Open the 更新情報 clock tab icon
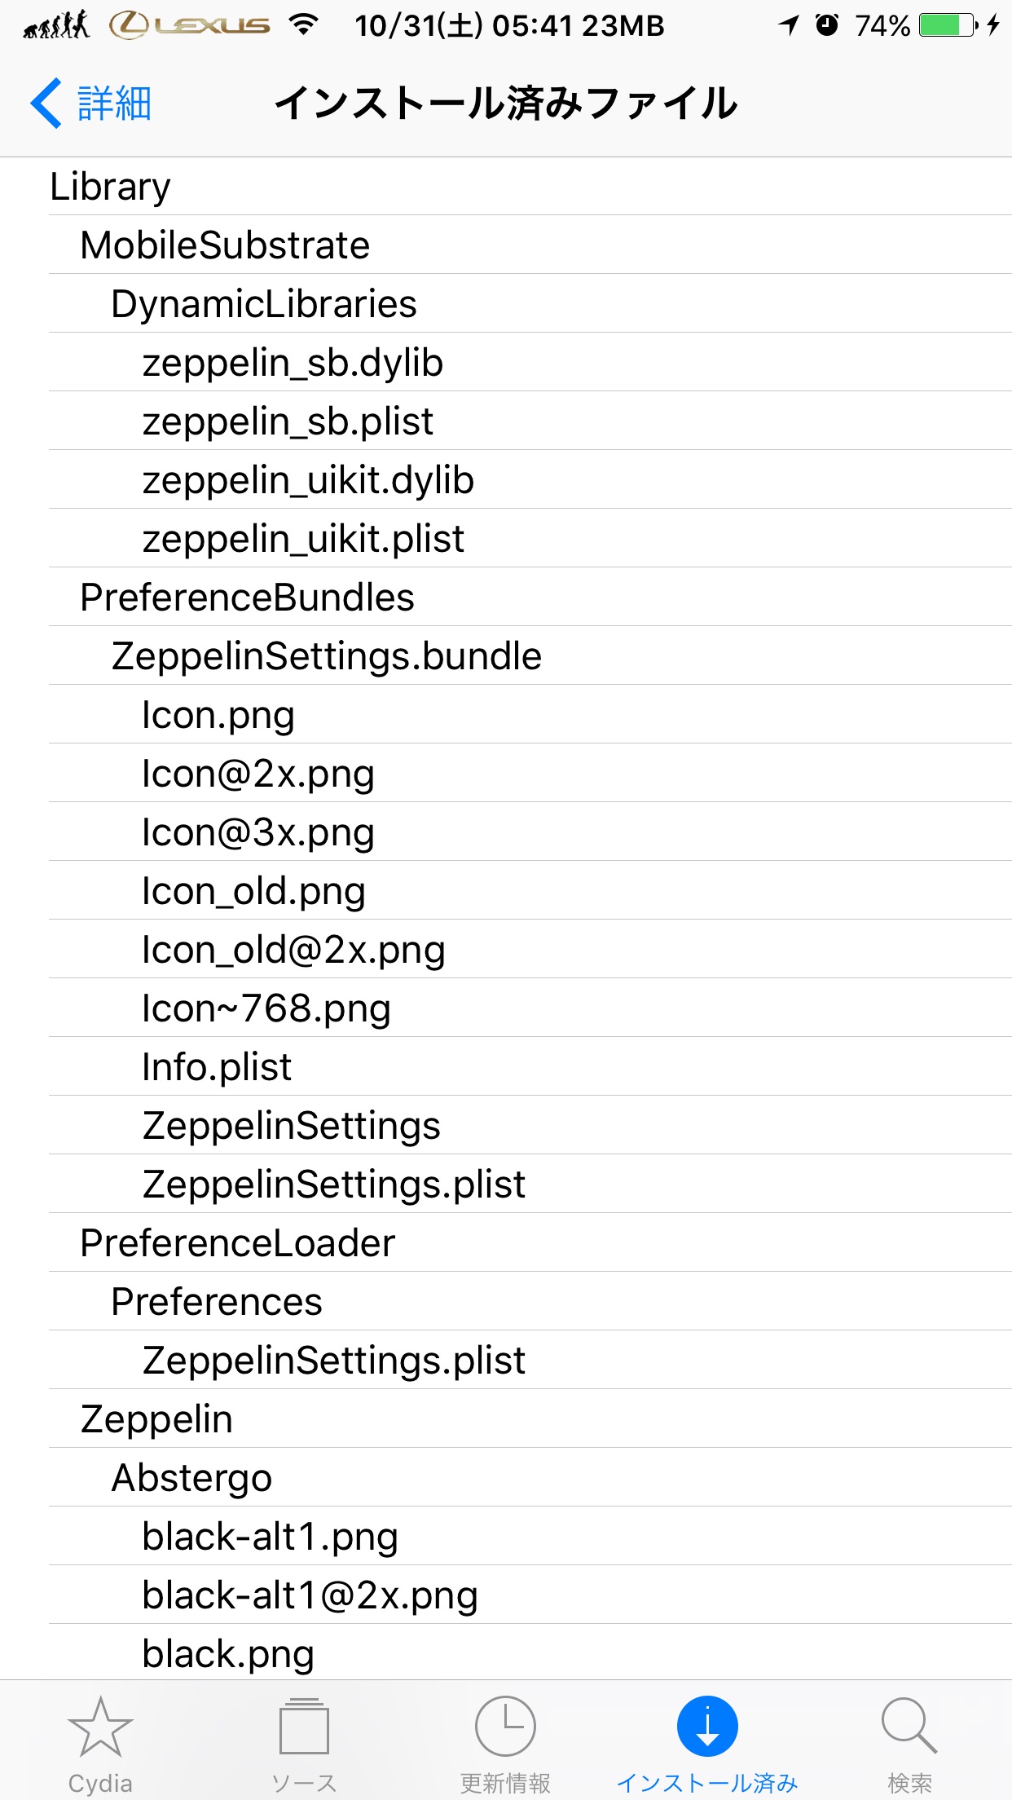Screen dimensions: 1012x1800 pos(506,1726)
